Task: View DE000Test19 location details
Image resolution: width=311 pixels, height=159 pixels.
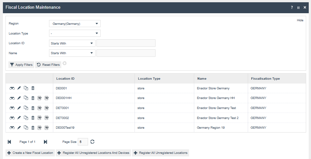Action: [12, 128]
